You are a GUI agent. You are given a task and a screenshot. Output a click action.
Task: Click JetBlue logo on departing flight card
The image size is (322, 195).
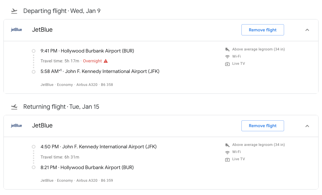click(x=16, y=30)
